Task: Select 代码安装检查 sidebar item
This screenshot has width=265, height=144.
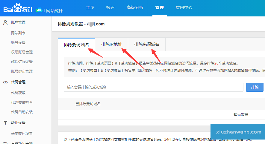Action: click(22, 102)
